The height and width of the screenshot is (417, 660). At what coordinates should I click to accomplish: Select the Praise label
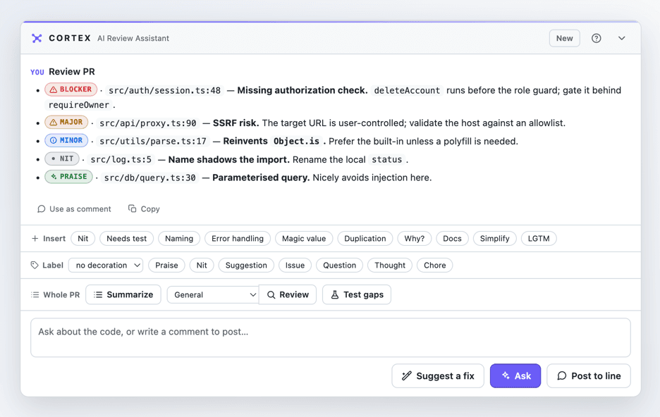[166, 266]
